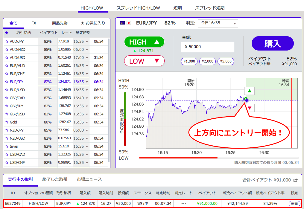Click the remaining time progress bar
304x209 pixels.
click(x=218, y=158)
